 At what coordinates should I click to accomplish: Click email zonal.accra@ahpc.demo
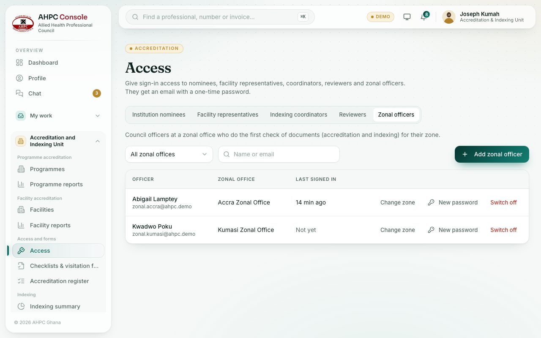[x=162, y=207]
